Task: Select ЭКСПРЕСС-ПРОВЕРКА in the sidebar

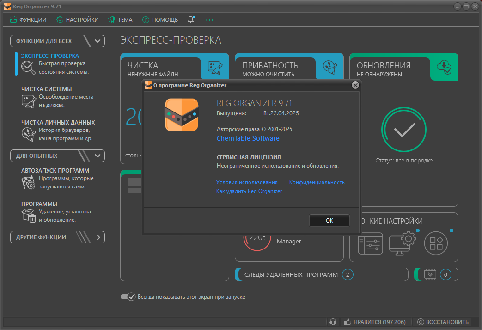Action: [x=50, y=56]
